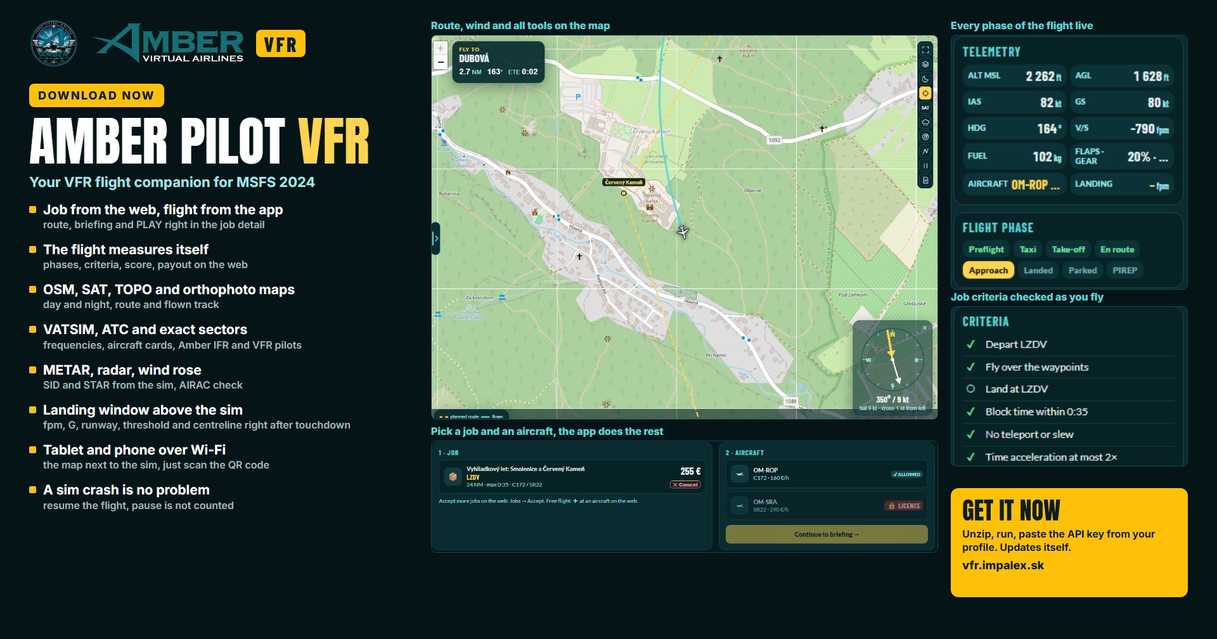
Task: Click the Depart LZDV checkmark
Action: point(970,344)
